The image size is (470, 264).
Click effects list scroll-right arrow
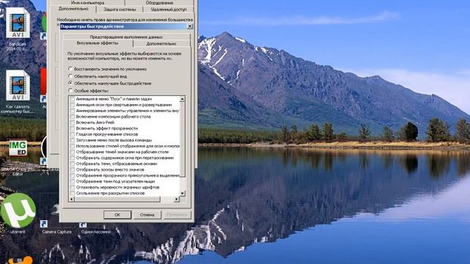pyautogui.click(x=177, y=199)
